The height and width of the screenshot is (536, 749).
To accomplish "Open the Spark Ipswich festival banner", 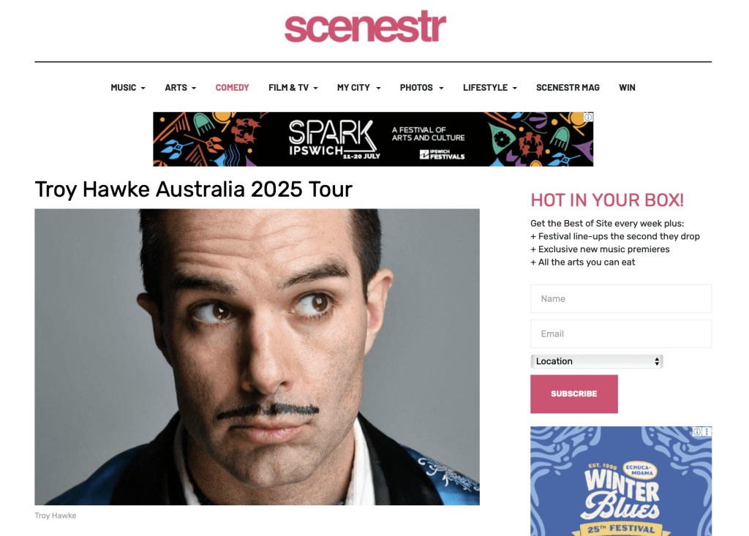I will 373,139.
